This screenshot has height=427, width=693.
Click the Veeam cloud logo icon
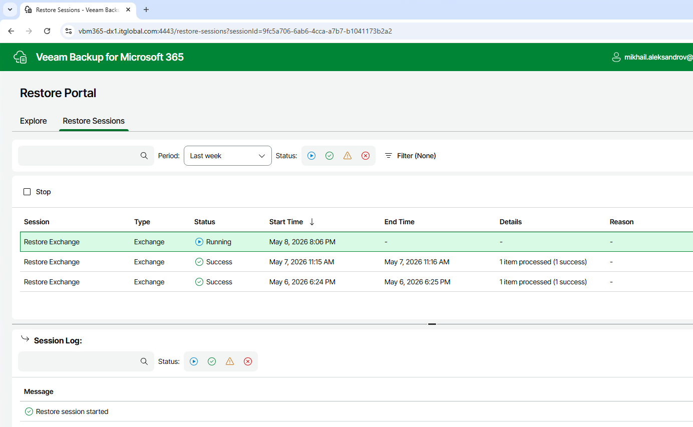point(21,57)
